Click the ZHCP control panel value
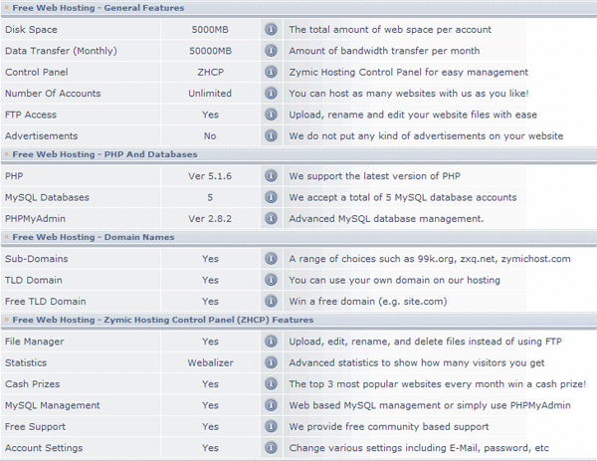This screenshot has width=597, height=461. point(210,72)
